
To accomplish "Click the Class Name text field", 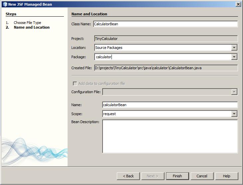I will [x=165, y=24].
